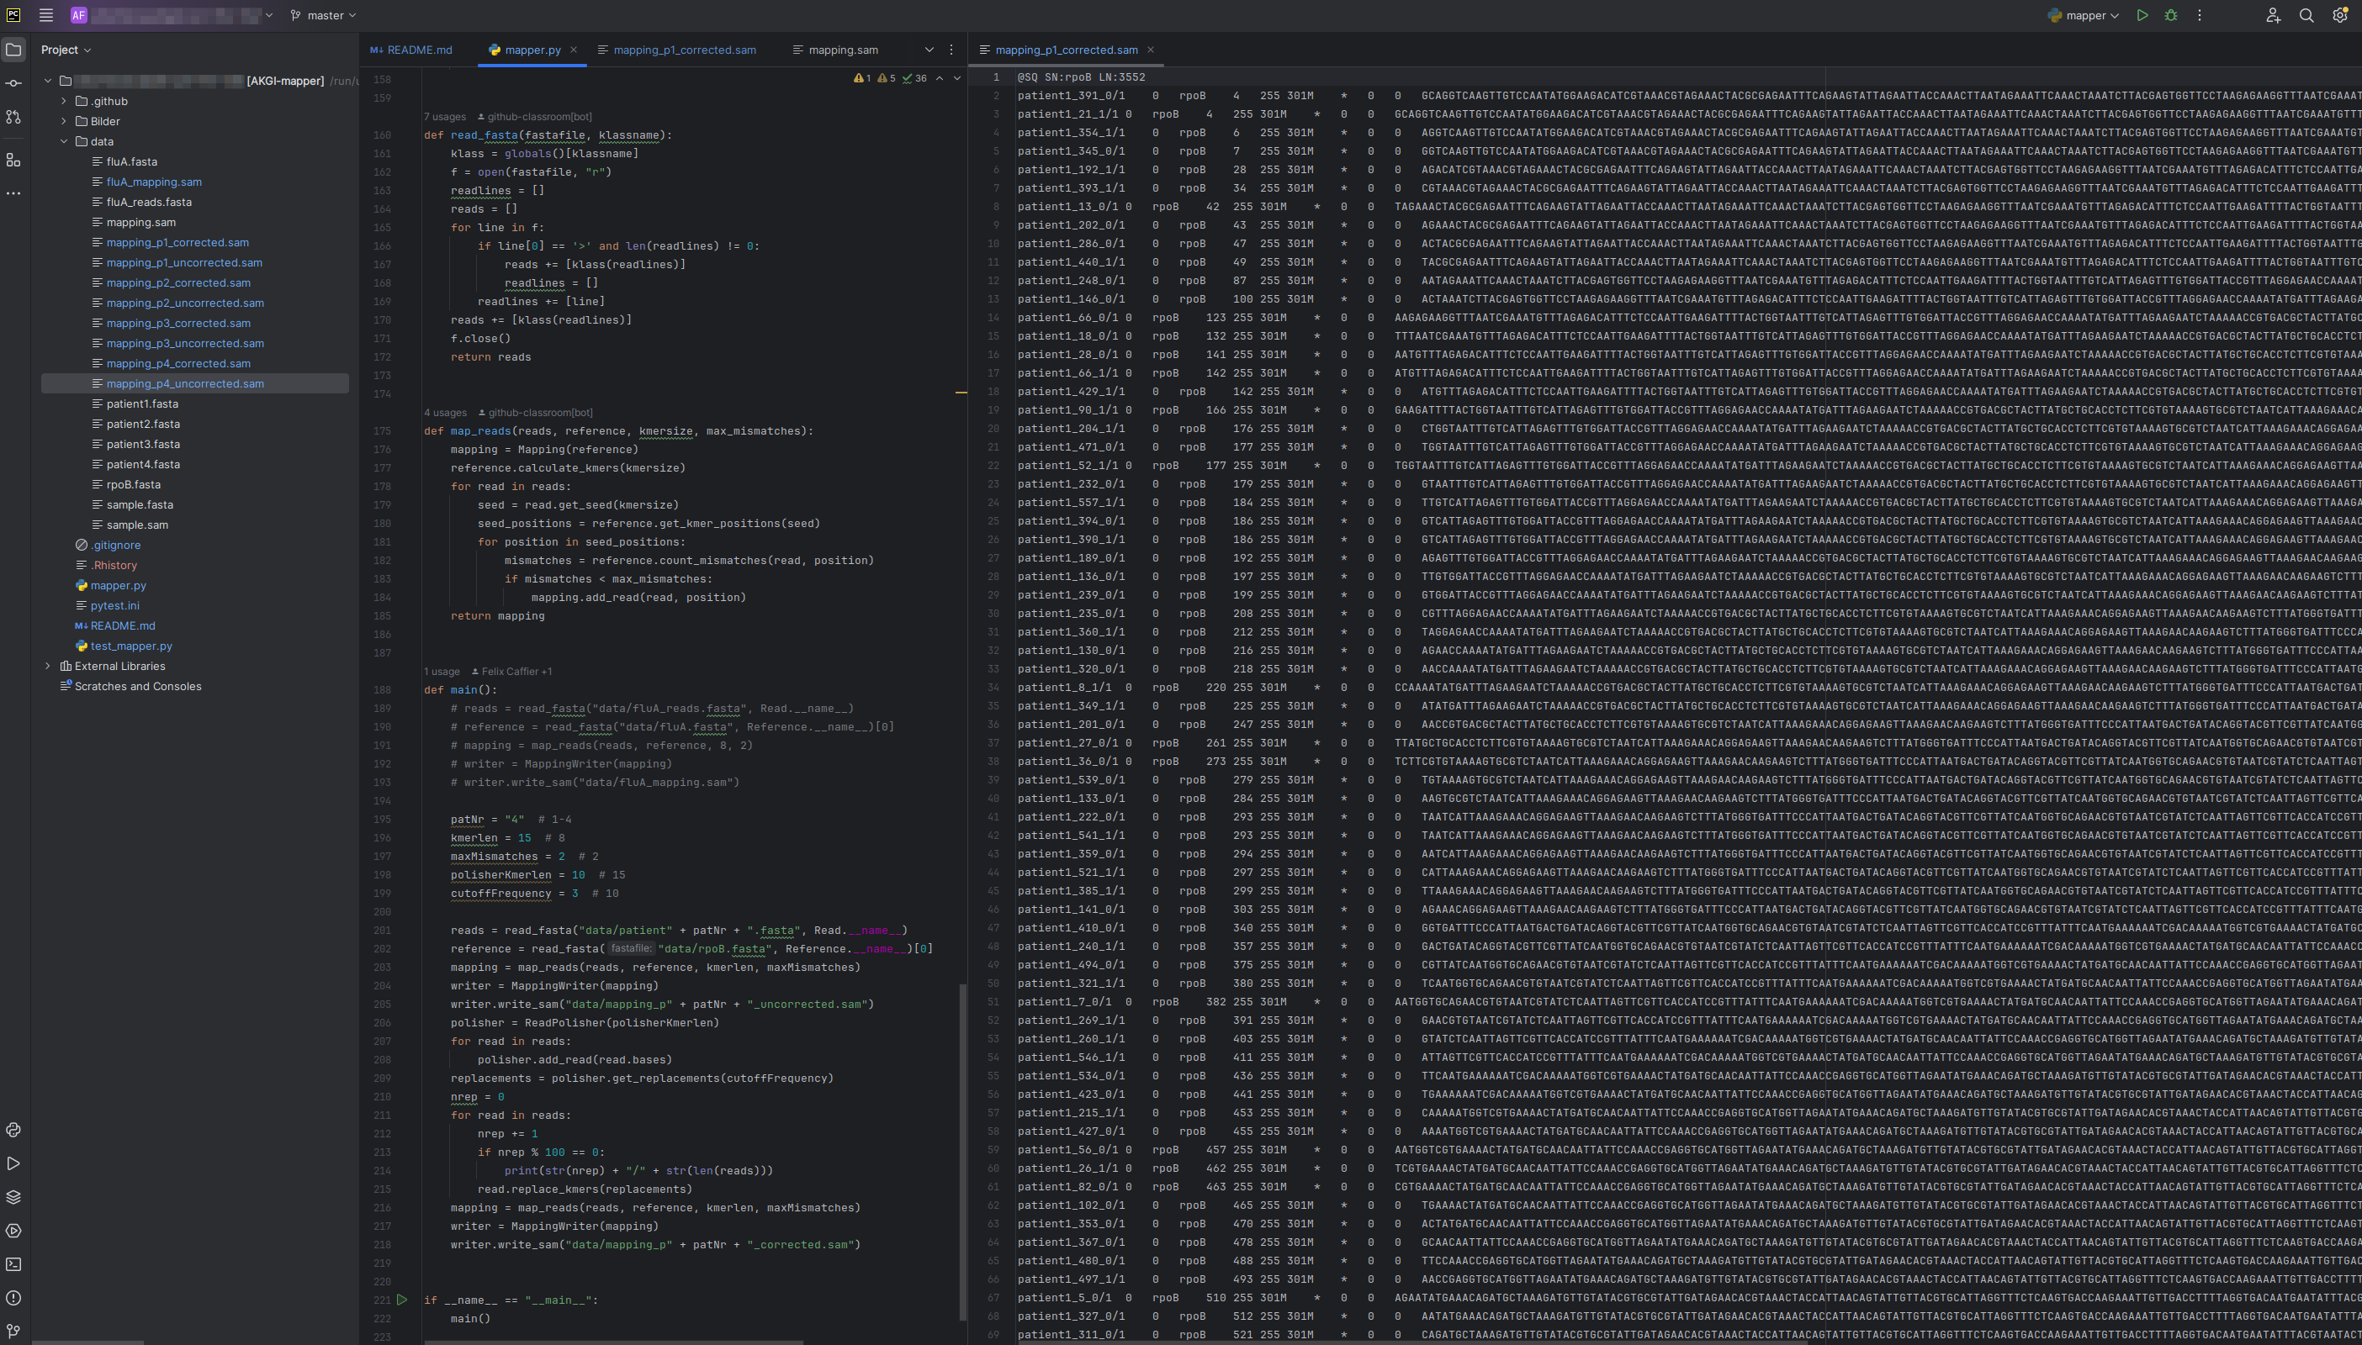
Task: Select patient1.fasta file
Action: (x=142, y=403)
